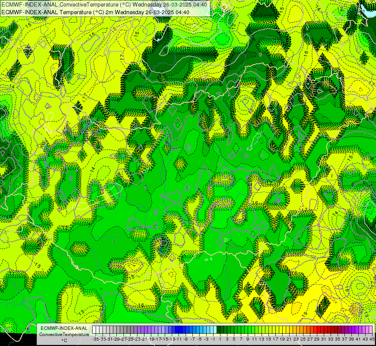
Task: Click the 19 legend tick value
Action: pos(282,339)
